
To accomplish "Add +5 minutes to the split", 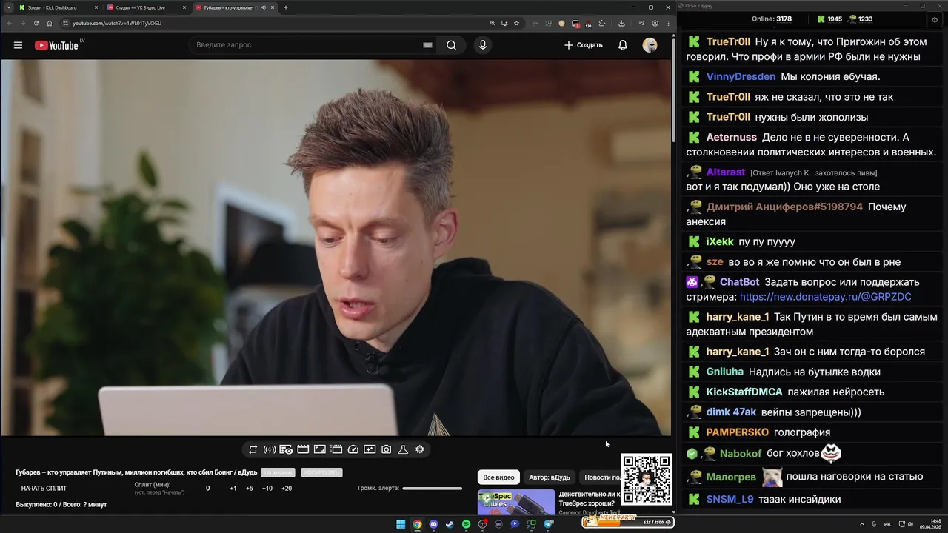I will click(x=250, y=489).
